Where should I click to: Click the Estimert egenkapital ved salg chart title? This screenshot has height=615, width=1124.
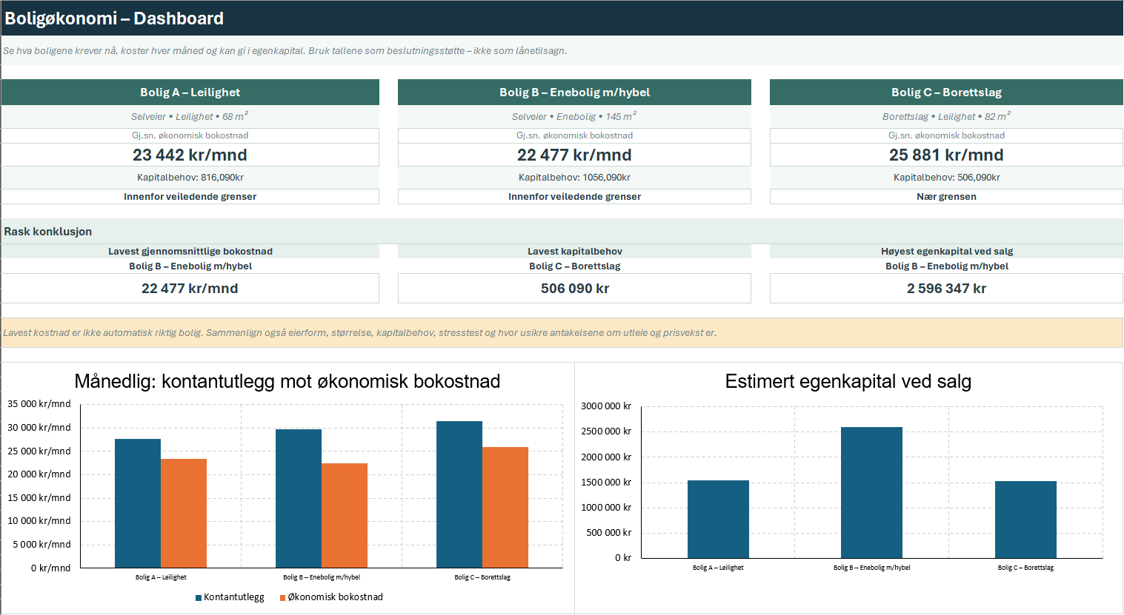click(x=848, y=381)
